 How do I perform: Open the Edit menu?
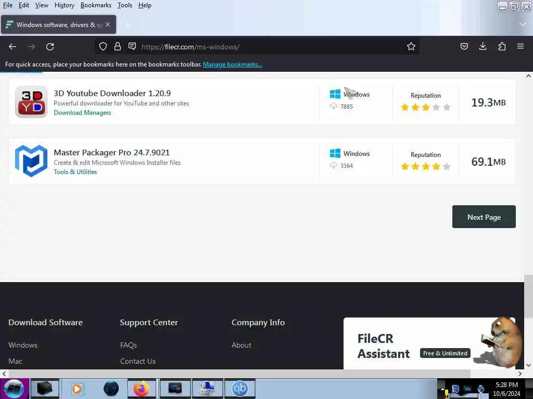coord(24,5)
